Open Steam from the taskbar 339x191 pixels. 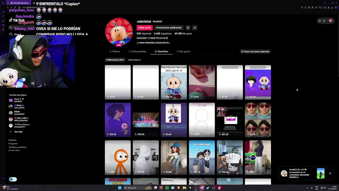pyautogui.click(x=208, y=188)
